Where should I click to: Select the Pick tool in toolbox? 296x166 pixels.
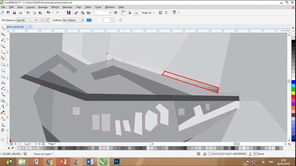[3, 28]
